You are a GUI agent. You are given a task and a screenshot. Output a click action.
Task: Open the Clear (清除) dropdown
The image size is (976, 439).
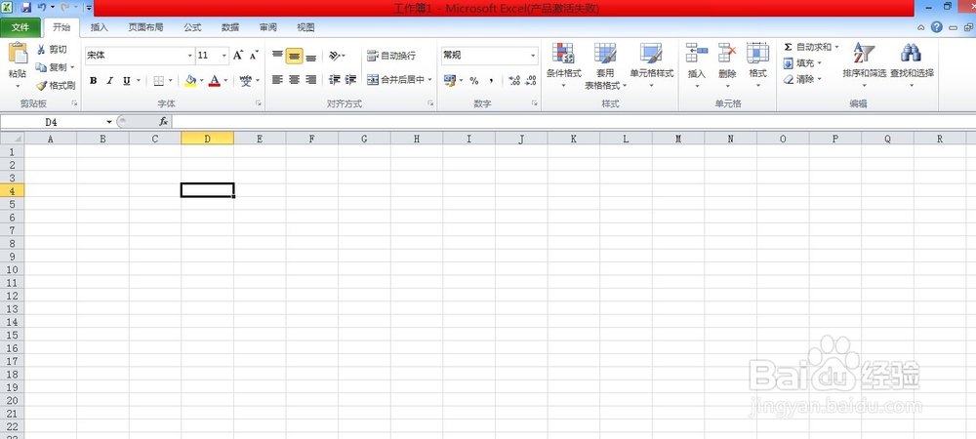click(803, 79)
